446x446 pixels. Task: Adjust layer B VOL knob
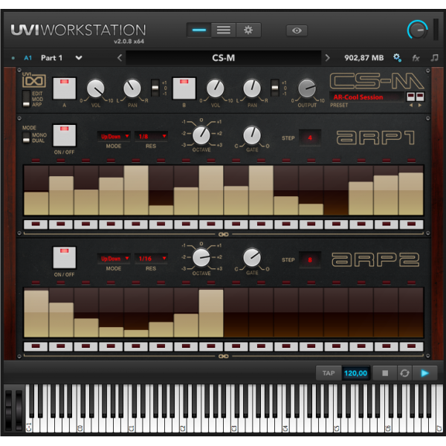216,88
